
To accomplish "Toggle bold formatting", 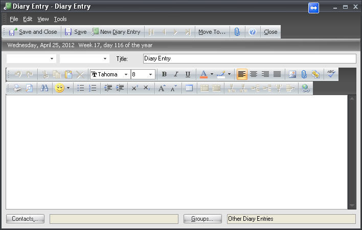I will point(164,74).
